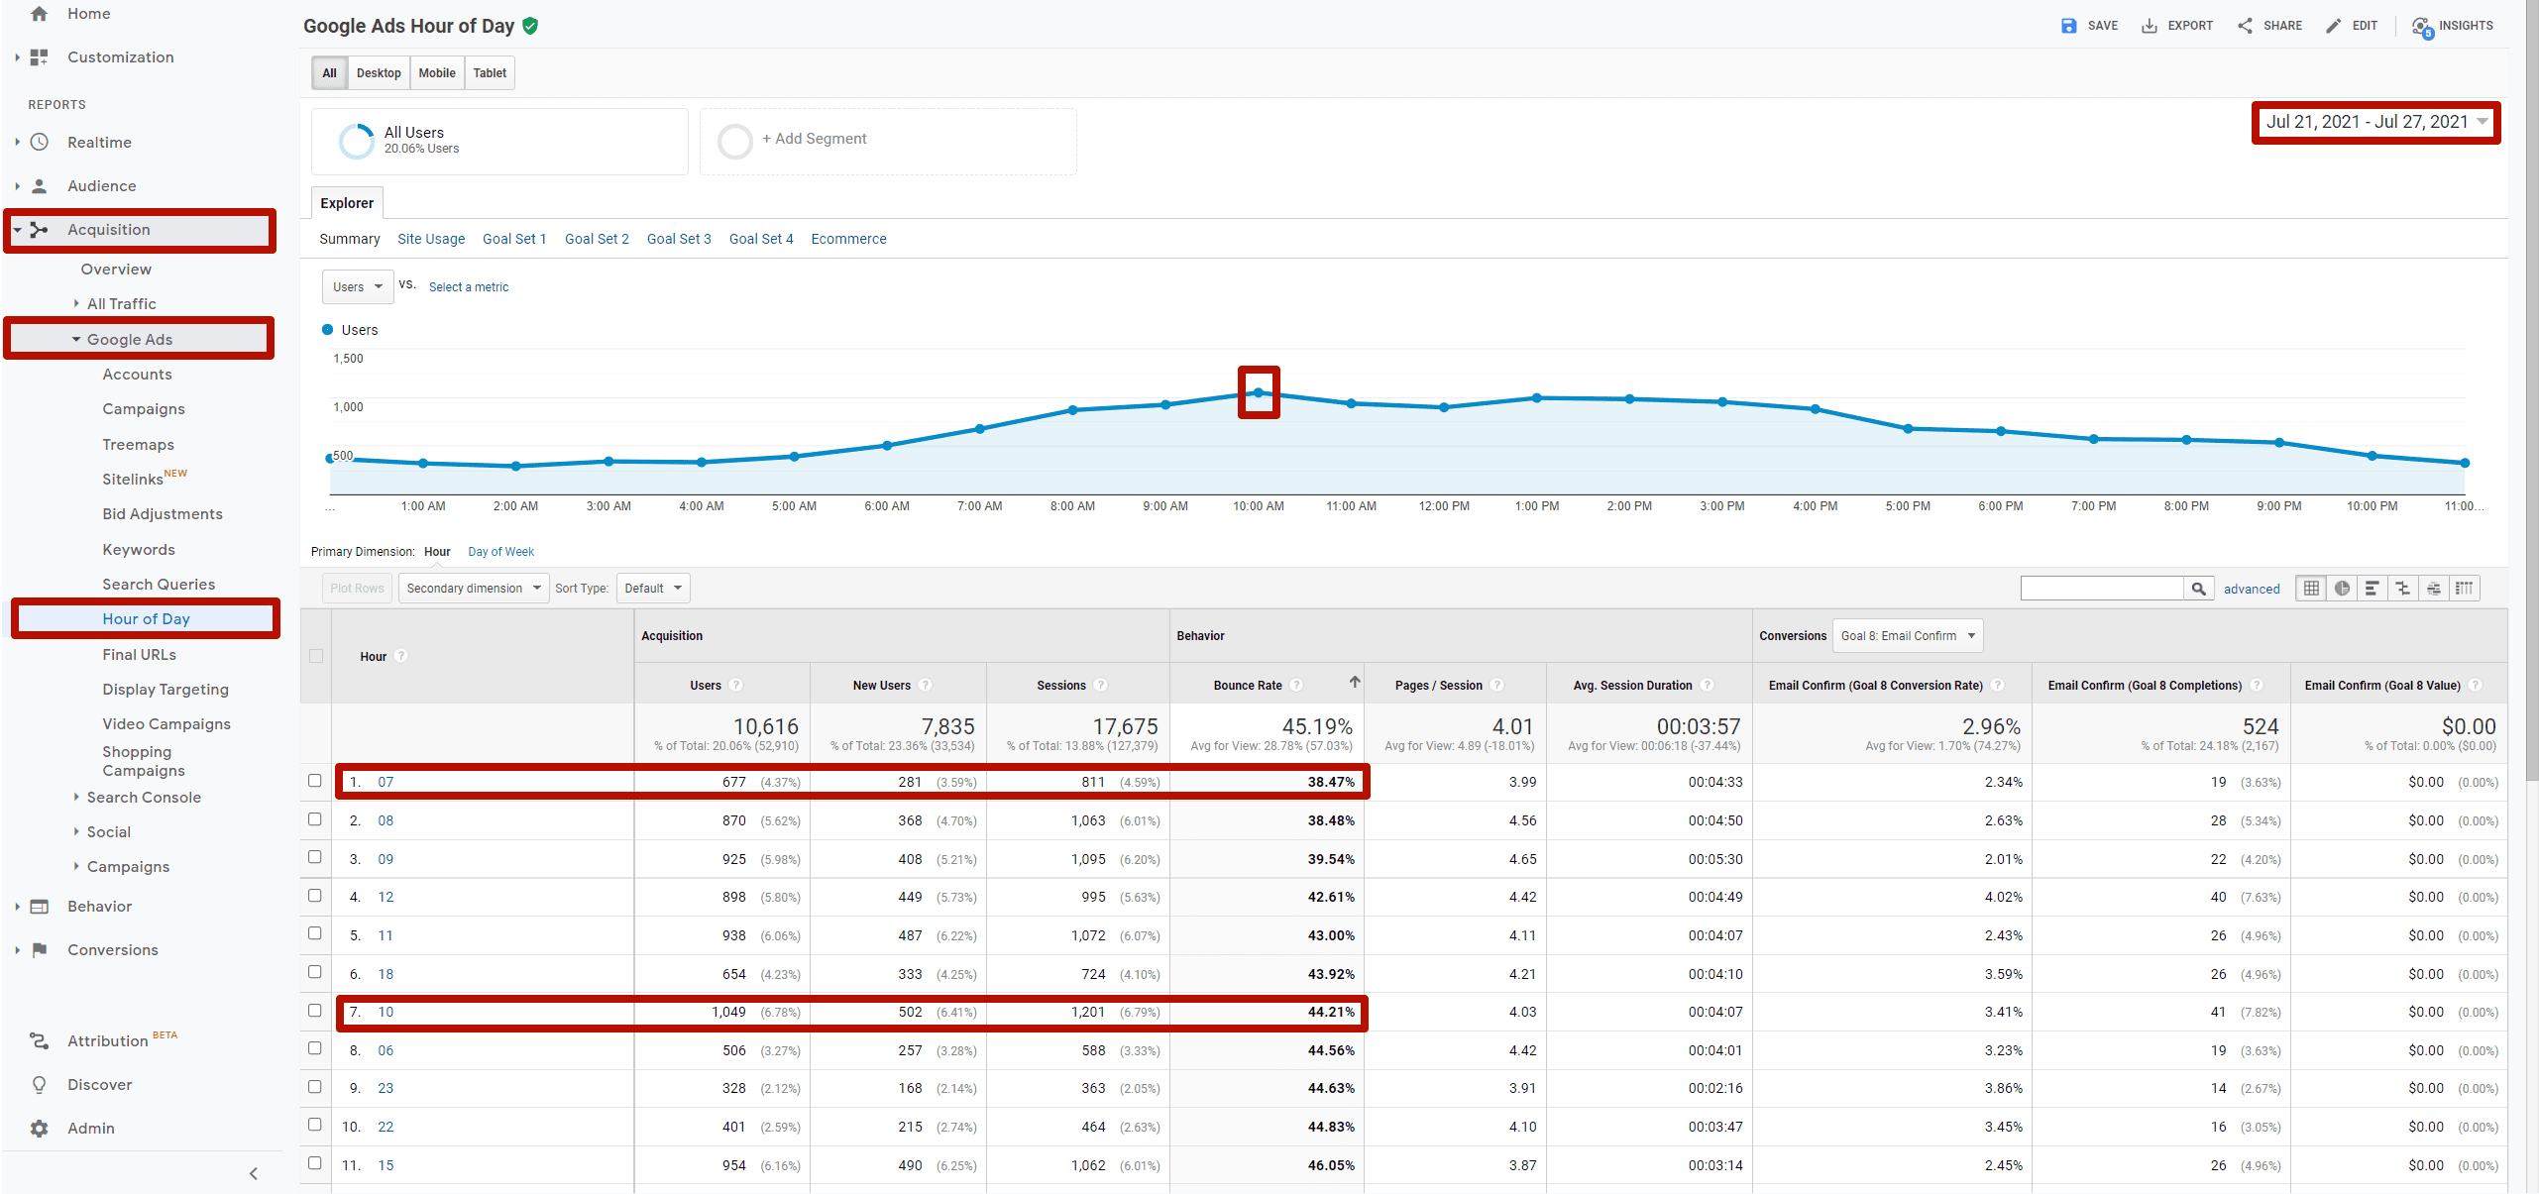Switch primary dimension to Day of Week

point(500,552)
